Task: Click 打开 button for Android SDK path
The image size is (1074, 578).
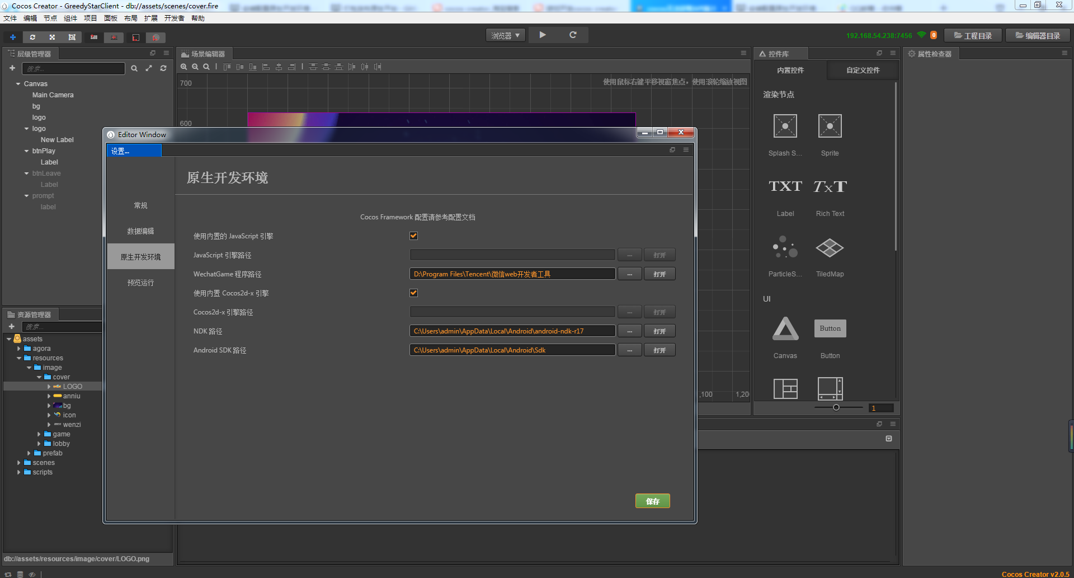Action: 660,350
